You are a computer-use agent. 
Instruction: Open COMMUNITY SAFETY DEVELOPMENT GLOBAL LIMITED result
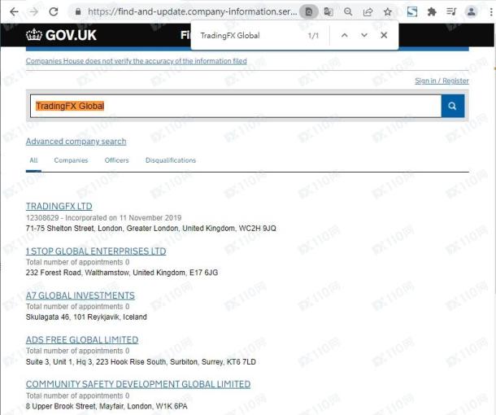(138, 384)
